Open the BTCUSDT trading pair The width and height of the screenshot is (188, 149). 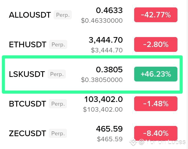(x=27, y=104)
